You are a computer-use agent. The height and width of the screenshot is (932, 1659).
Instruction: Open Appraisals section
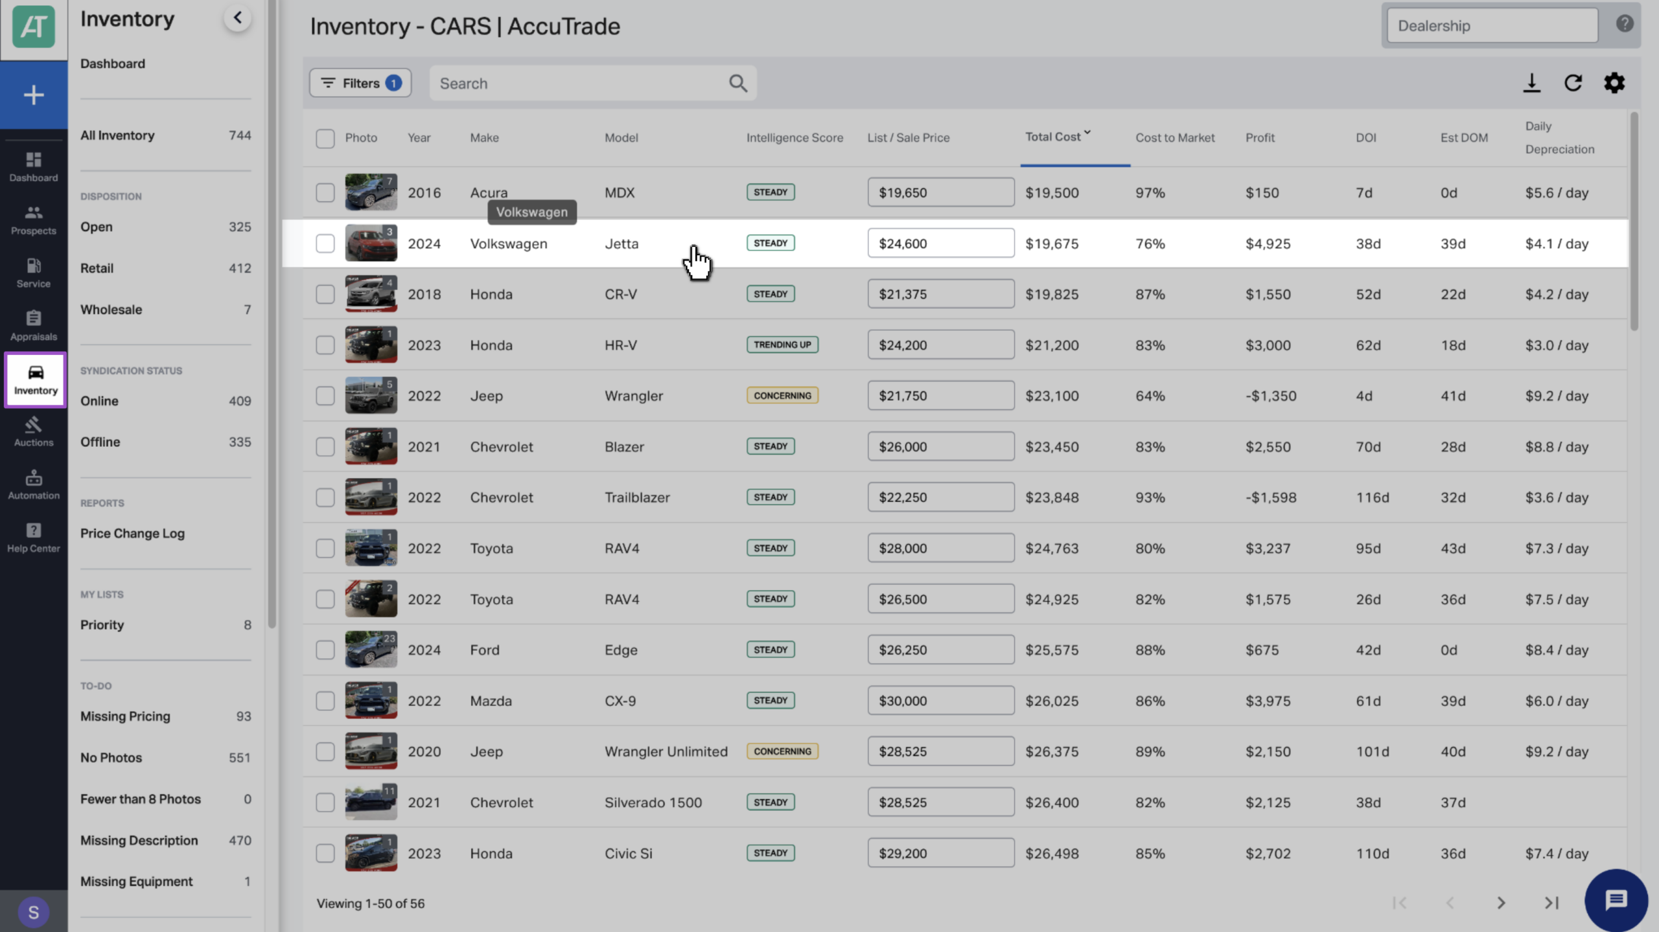click(x=34, y=326)
